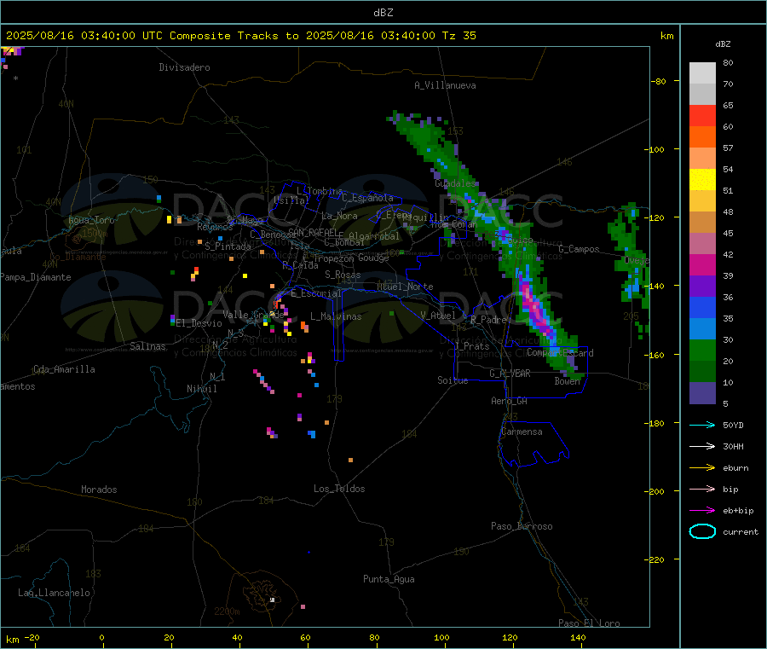Click the Soitue map label

click(x=453, y=380)
